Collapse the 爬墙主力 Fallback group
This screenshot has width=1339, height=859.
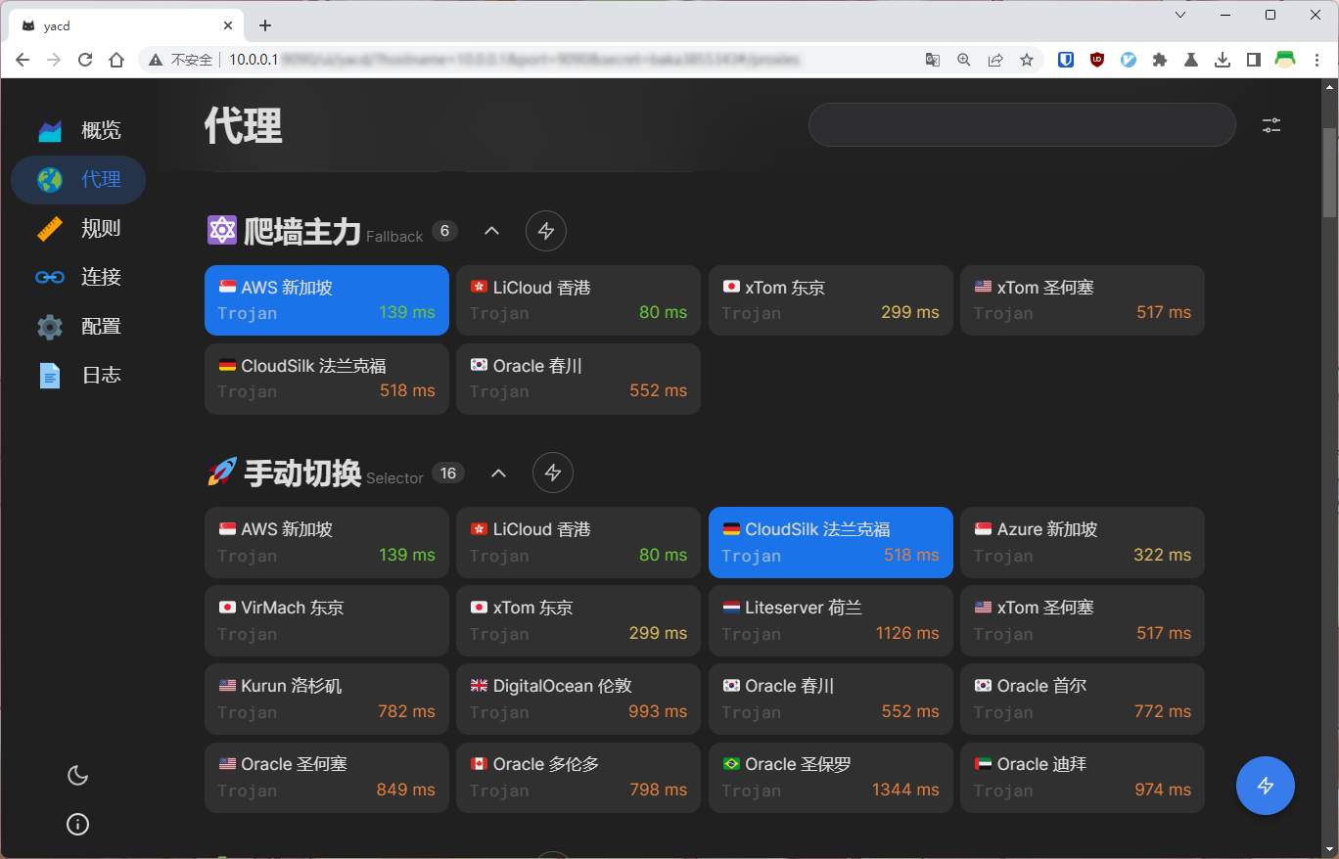492,231
